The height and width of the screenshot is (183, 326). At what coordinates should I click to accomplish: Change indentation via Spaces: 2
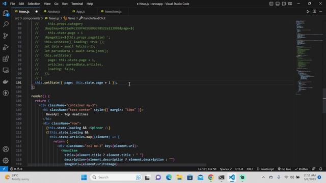pos(226,169)
